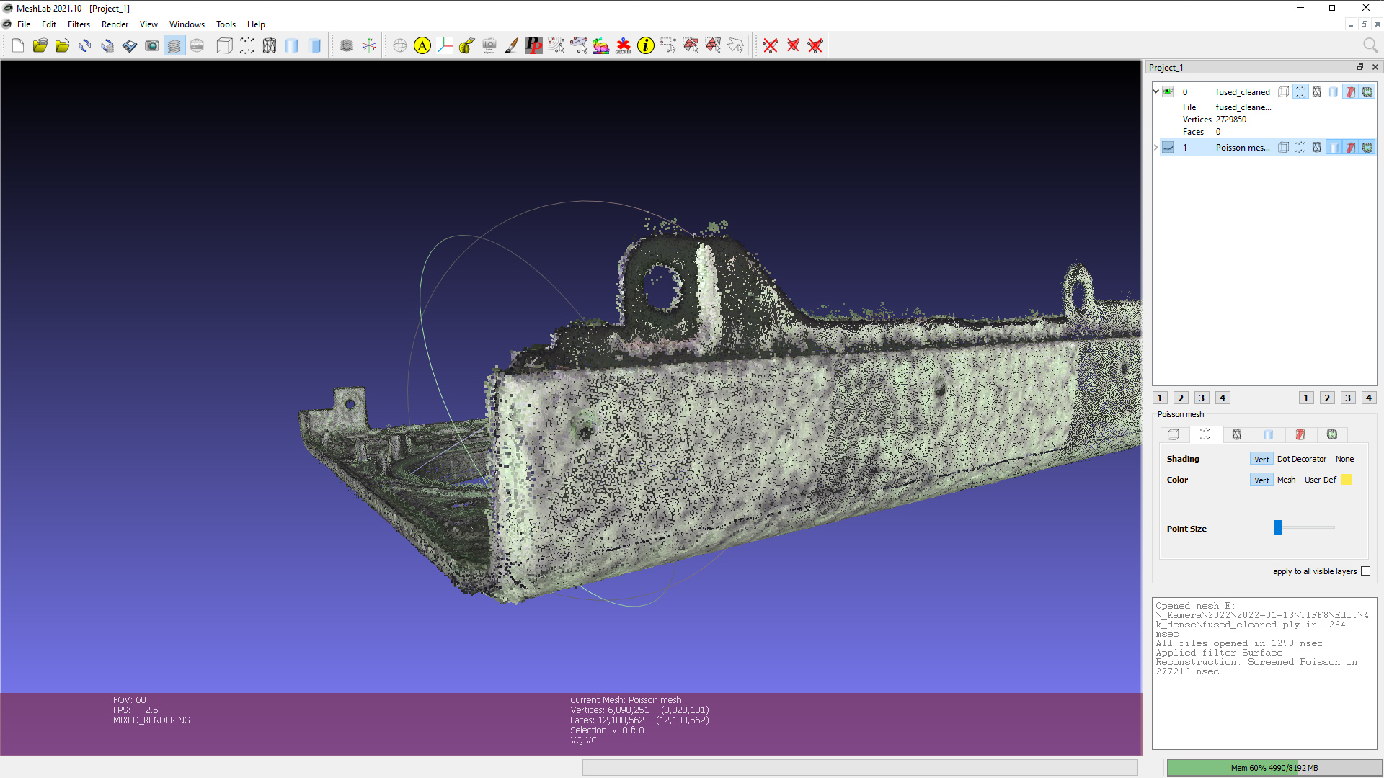Close the Project_1 layer panel

point(1375,67)
